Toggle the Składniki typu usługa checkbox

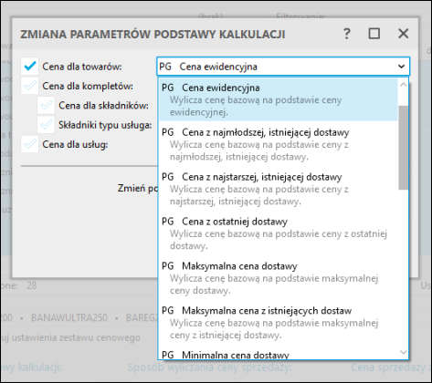coord(46,125)
